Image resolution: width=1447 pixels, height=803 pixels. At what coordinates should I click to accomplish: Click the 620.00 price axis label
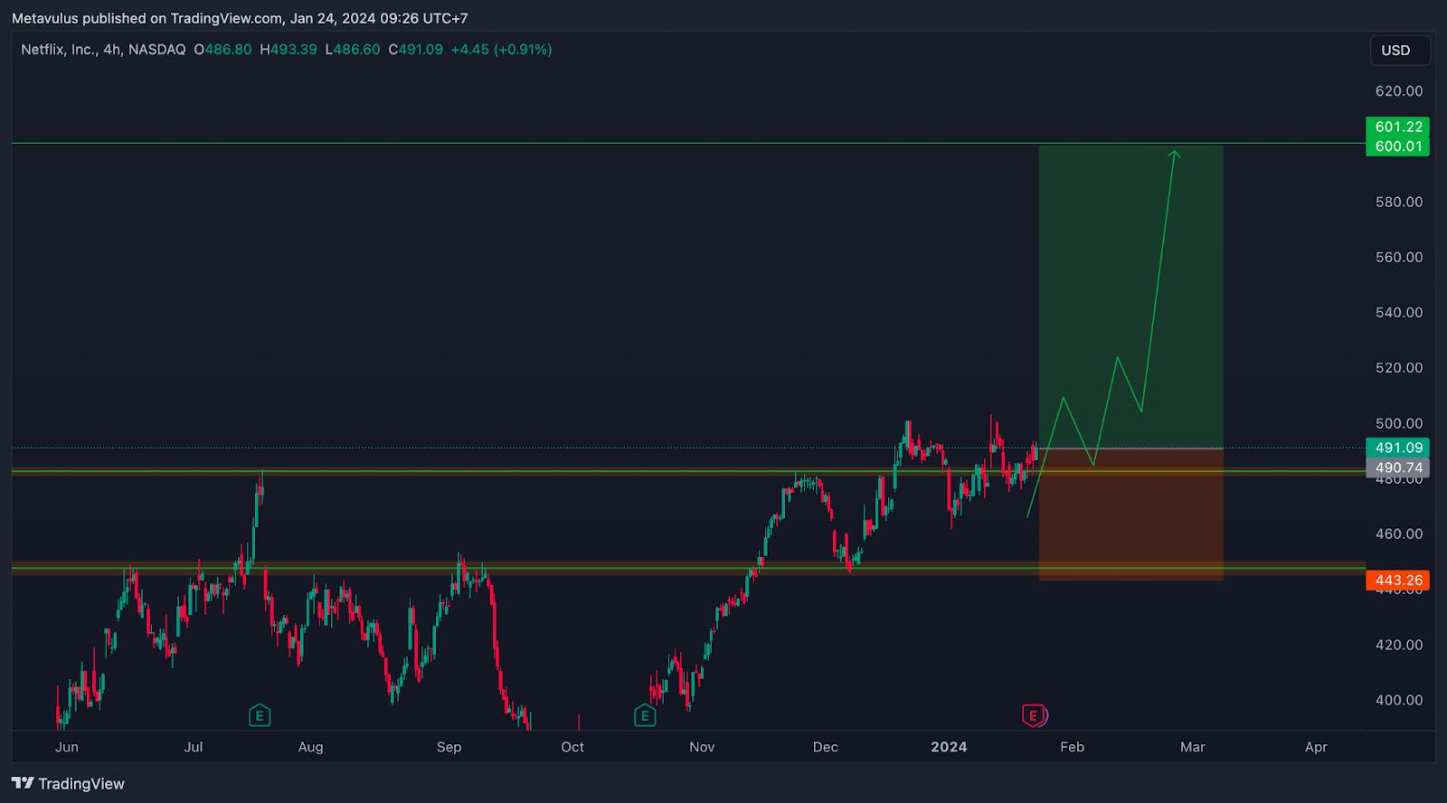tap(1399, 91)
